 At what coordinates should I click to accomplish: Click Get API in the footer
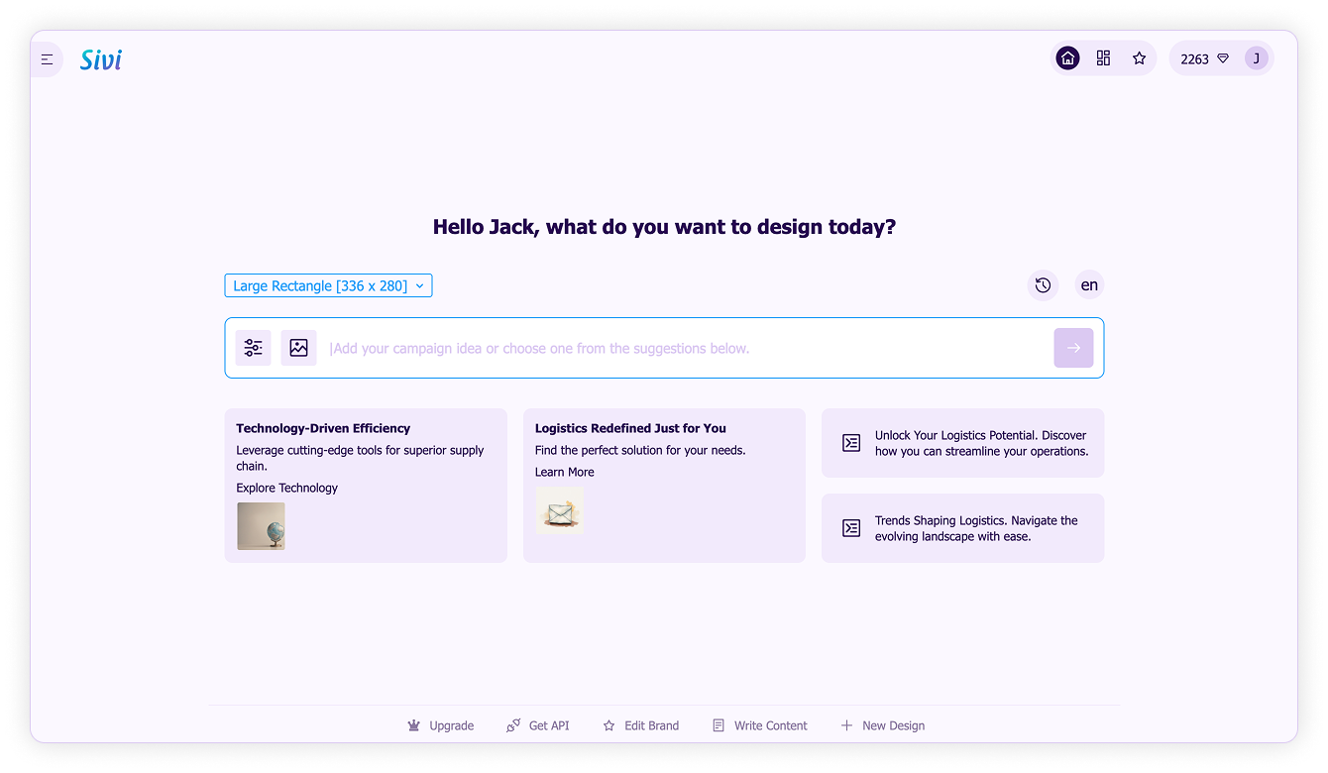click(x=538, y=725)
